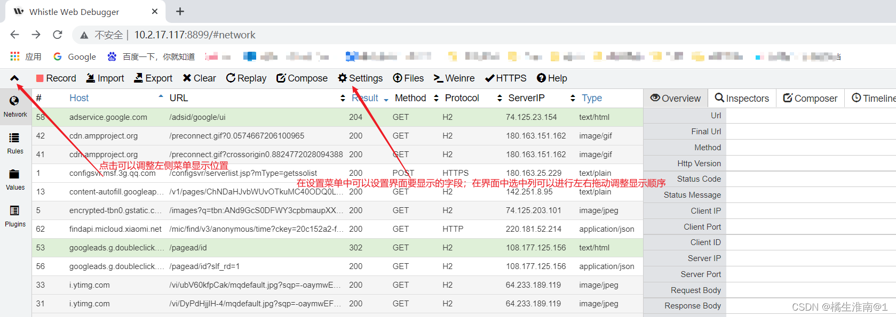This screenshot has height=317, width=896.
Task: Select row content-autofill.googleapis
Action: 337,192
